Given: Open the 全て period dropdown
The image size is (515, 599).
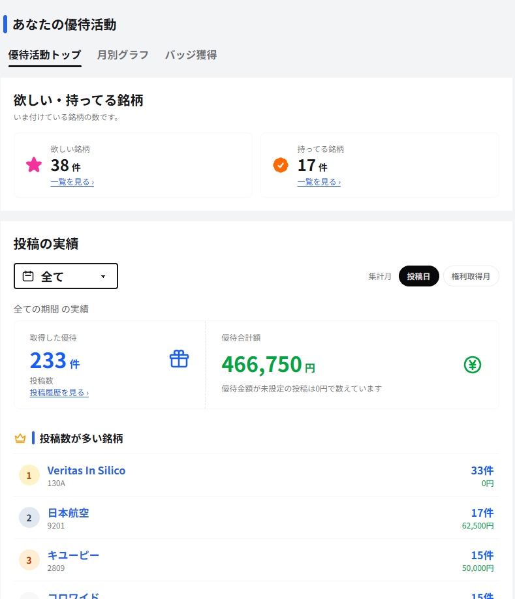Looking at the screenshot, I should (x=66, y=276).
